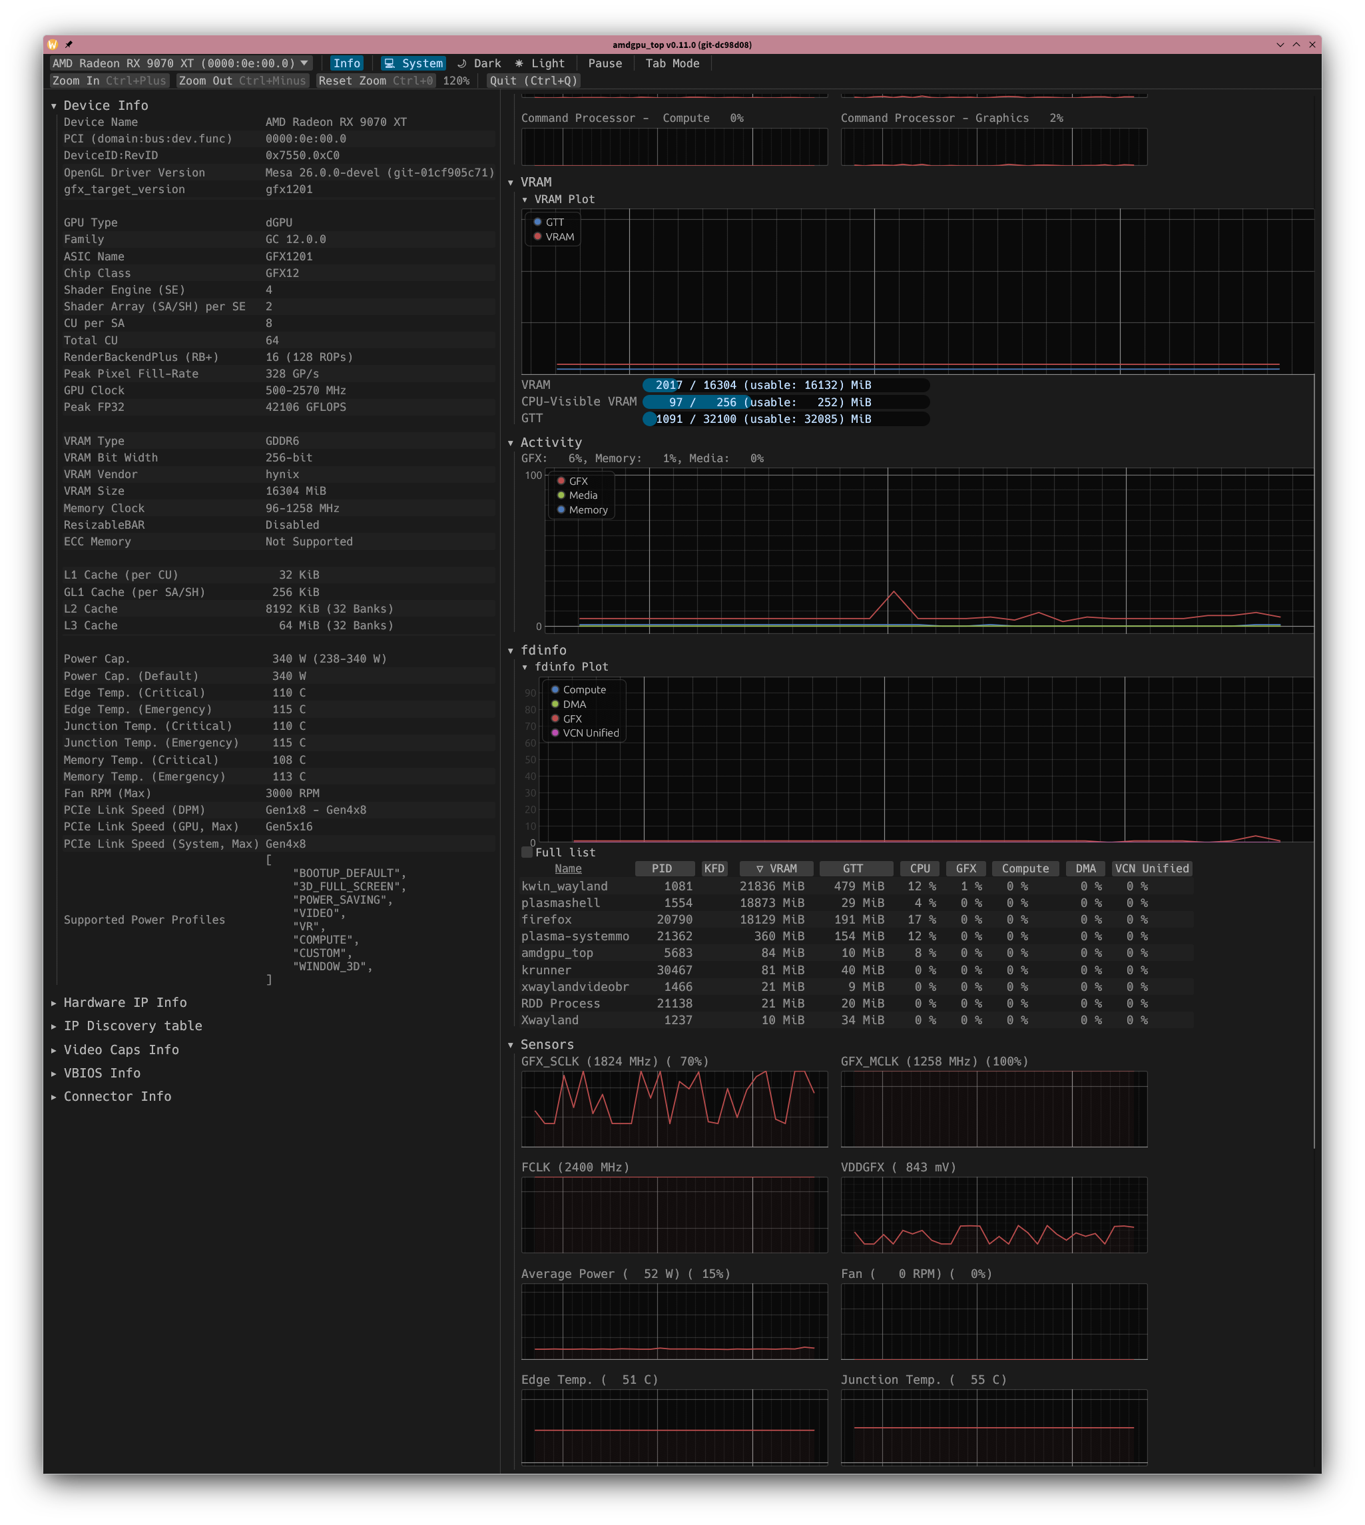The width and height of the screenshot is (1365, 1525).
Task: Choose the System theme with monitor icon
Action: tap(413, 64)
